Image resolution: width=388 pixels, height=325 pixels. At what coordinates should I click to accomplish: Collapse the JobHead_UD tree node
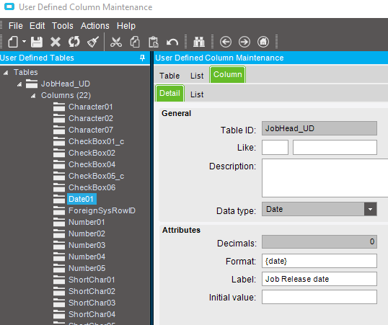click(x=19, y=84)
